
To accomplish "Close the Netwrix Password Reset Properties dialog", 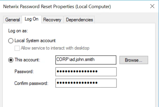I will pyautogui.click(x=152, y=6).
